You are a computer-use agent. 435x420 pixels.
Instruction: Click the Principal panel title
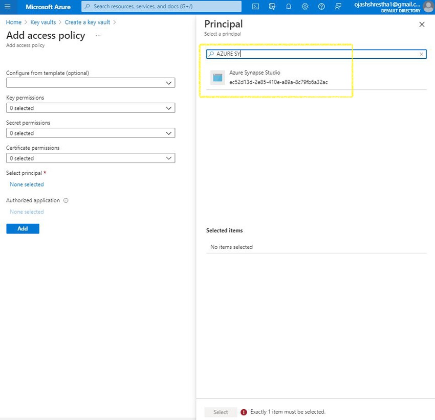tap(223, 24)
